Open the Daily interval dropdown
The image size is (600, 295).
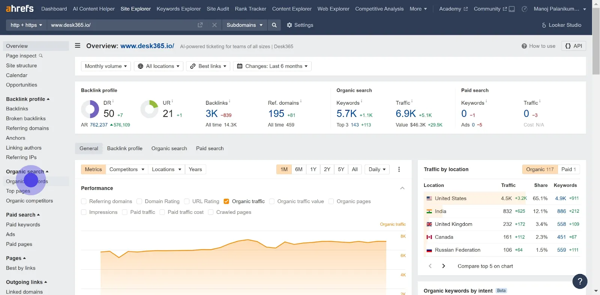coord(377,169)
